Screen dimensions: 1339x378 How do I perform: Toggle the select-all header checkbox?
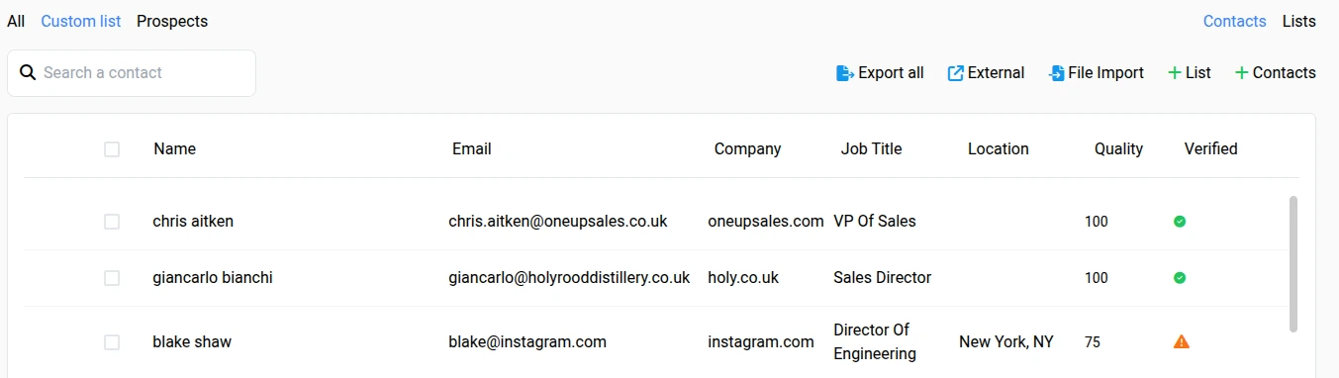(112, 149)
